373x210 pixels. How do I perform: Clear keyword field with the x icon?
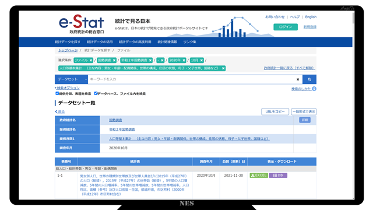click(298, 79)
